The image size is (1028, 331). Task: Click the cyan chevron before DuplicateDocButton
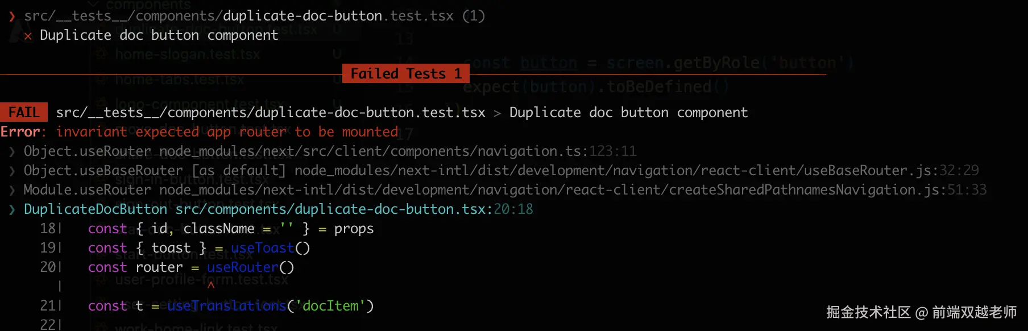click(x=12, y=210)
